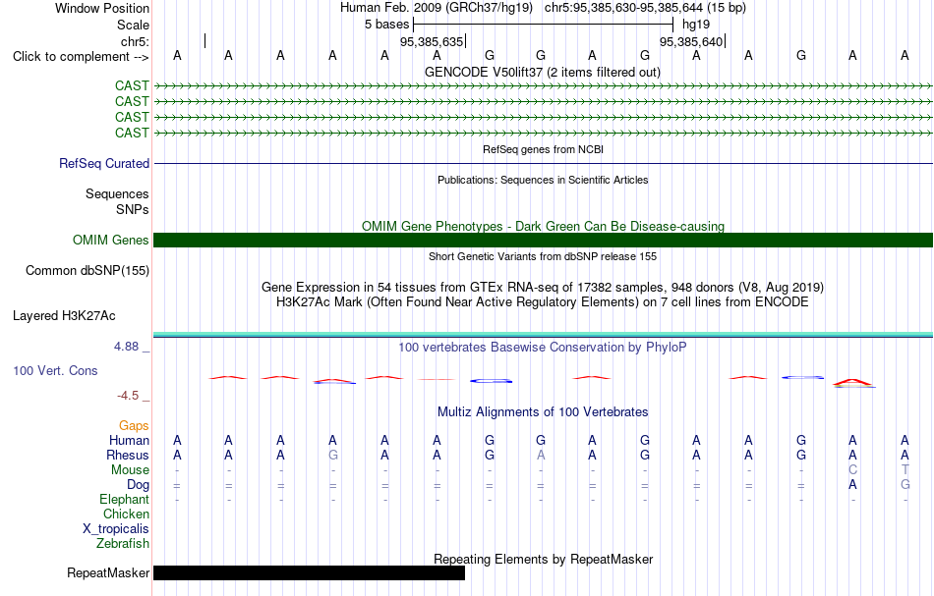
Task: Click 'Multiz Alignments of 100 Vertebrates' title
Action: click(543, 412)
